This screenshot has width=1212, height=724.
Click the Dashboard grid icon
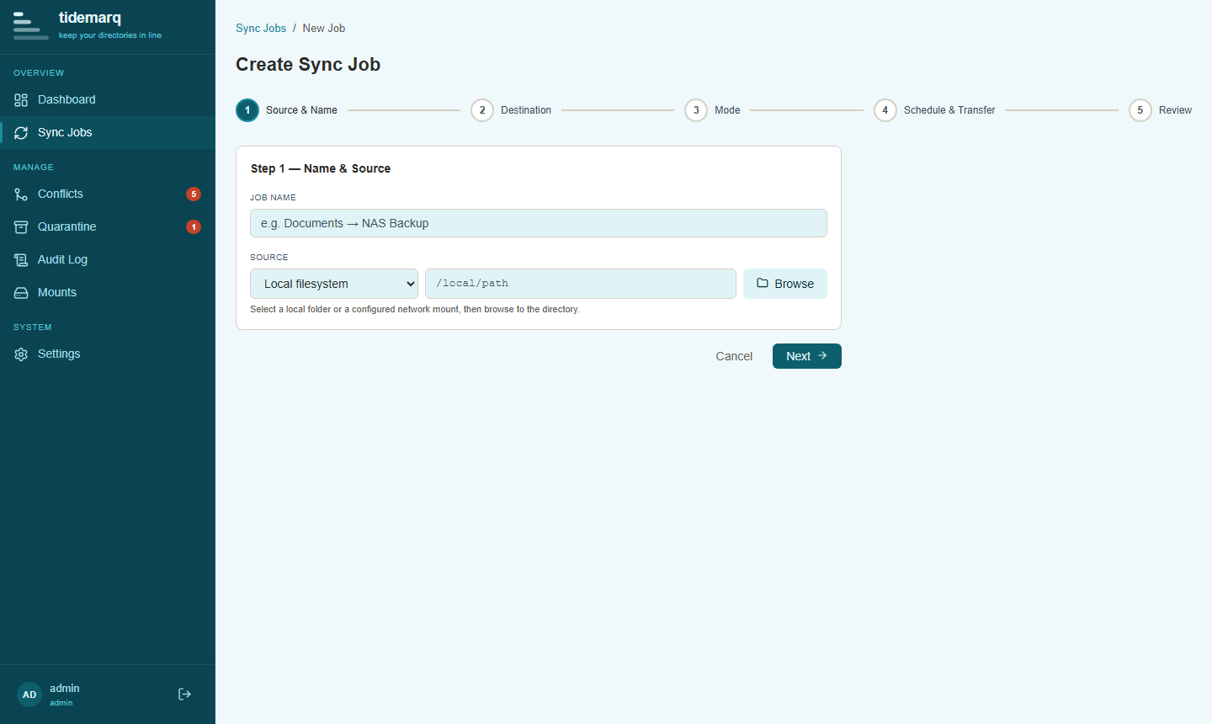click(x=21, y=100)
